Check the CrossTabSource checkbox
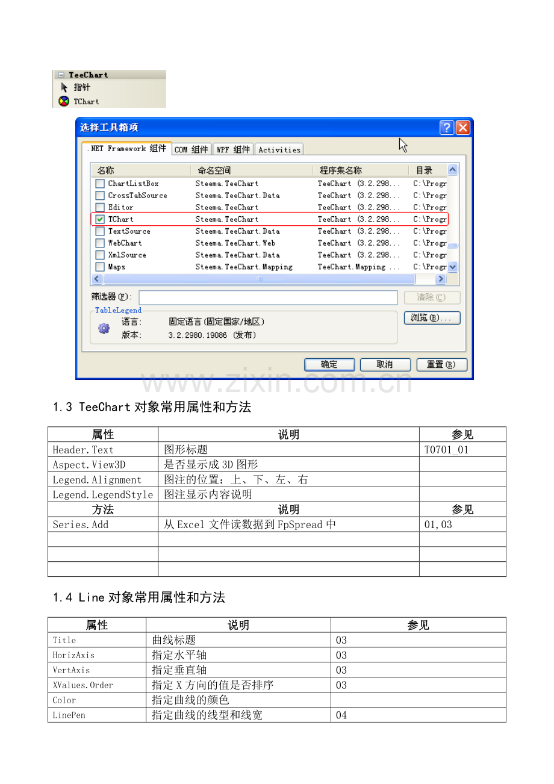 (100, 196)
